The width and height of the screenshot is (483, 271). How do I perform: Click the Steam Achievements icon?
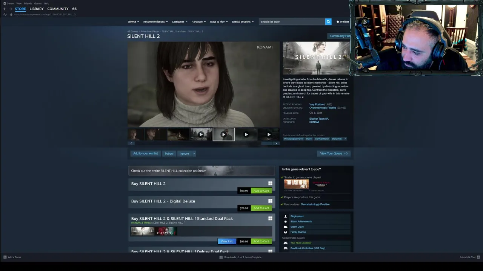coord(285,221)
